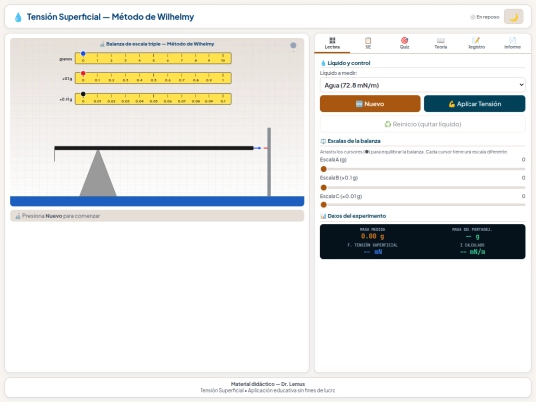Screen dimensions: 536x402
Task: Click the yellow gramos ruler scale
Action: (x=154, y=58)
